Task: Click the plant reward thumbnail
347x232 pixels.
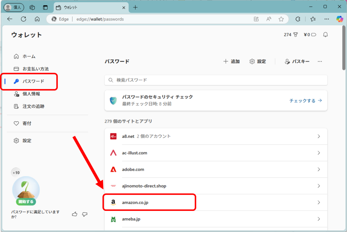Action: click(26, 189)
